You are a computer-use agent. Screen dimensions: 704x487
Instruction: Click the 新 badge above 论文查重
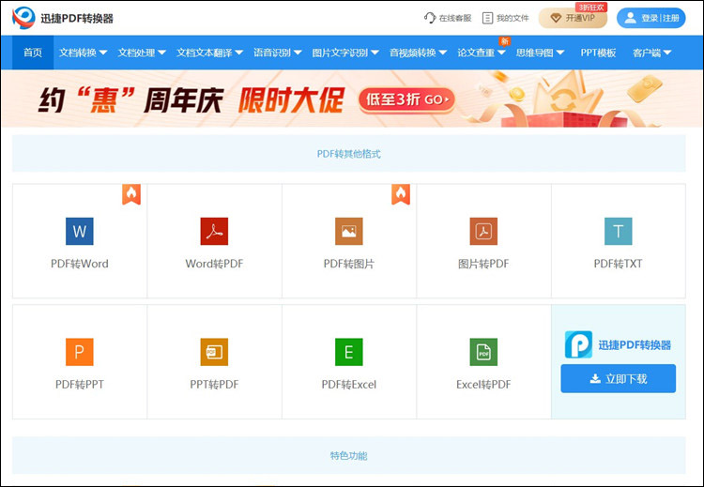click(x=505, y=41)
